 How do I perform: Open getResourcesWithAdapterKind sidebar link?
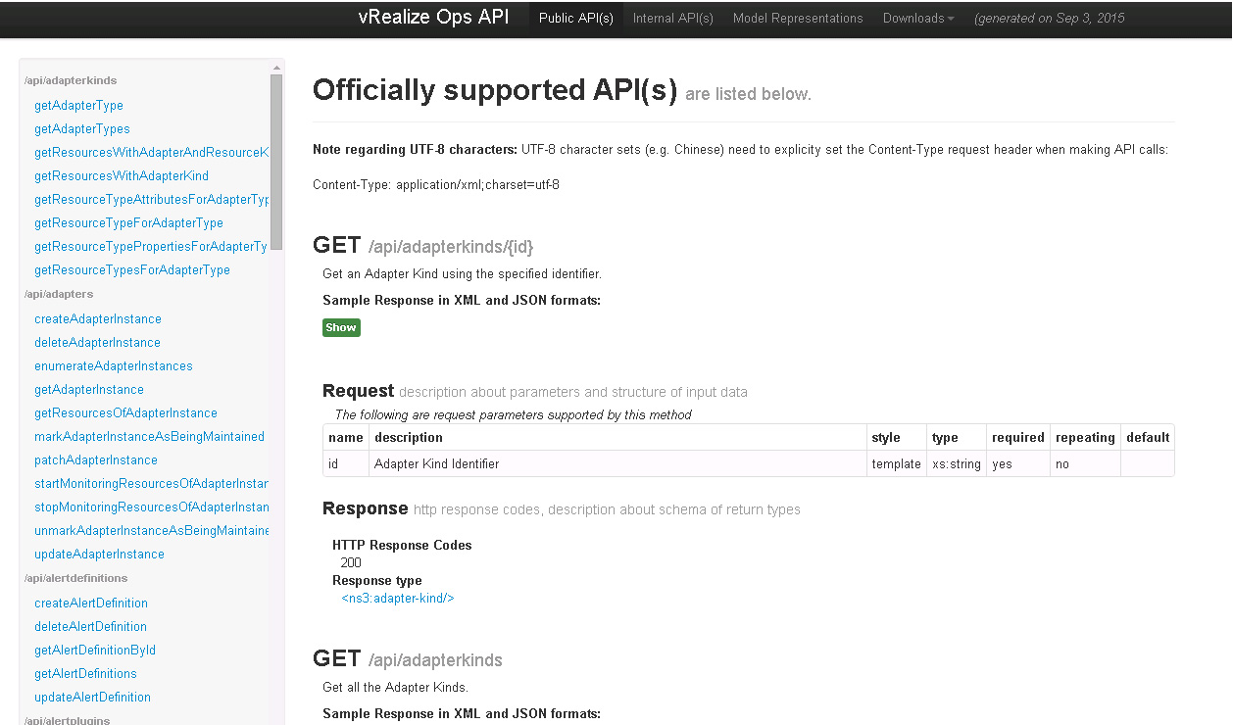coord(122,176)
